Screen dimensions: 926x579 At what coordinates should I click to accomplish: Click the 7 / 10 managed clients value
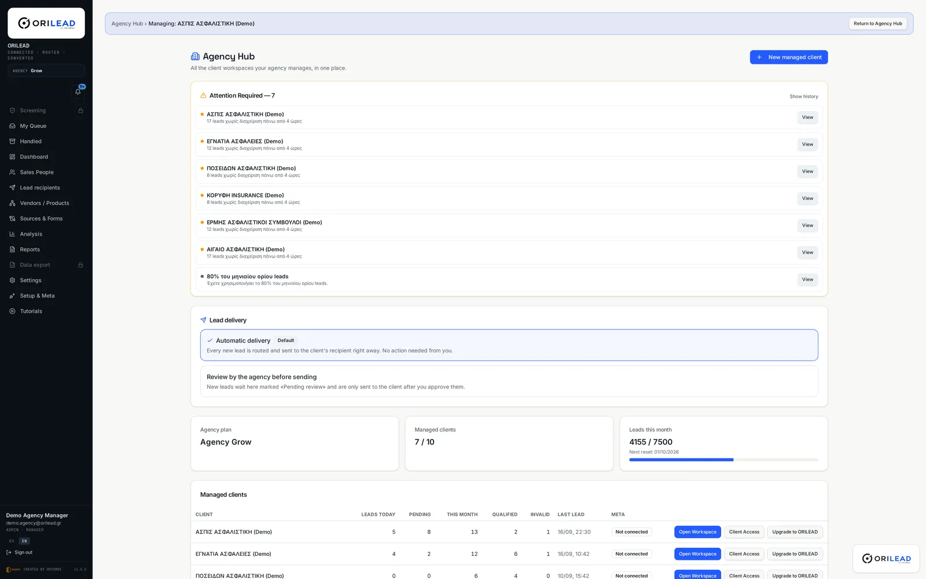coord(424,442)
